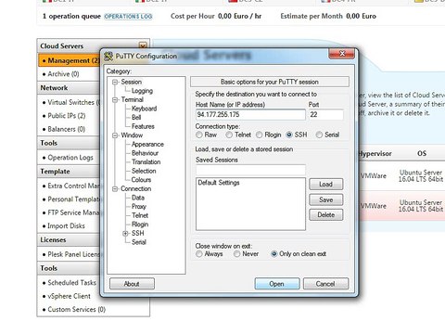Screen dimensions: 445x334
Task: Set close window on exit to Always
Action: pyautogui.click(x=199, y=254)
